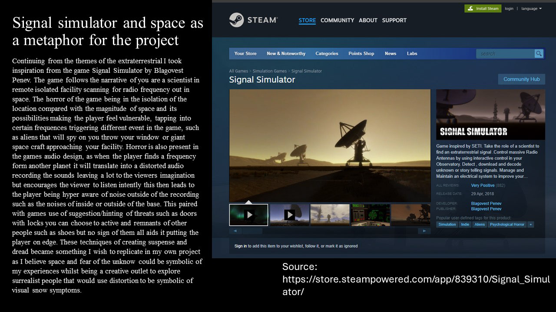Play the second video thumbnail
Viewport: 556px width, 312px height.
[289, 215]
